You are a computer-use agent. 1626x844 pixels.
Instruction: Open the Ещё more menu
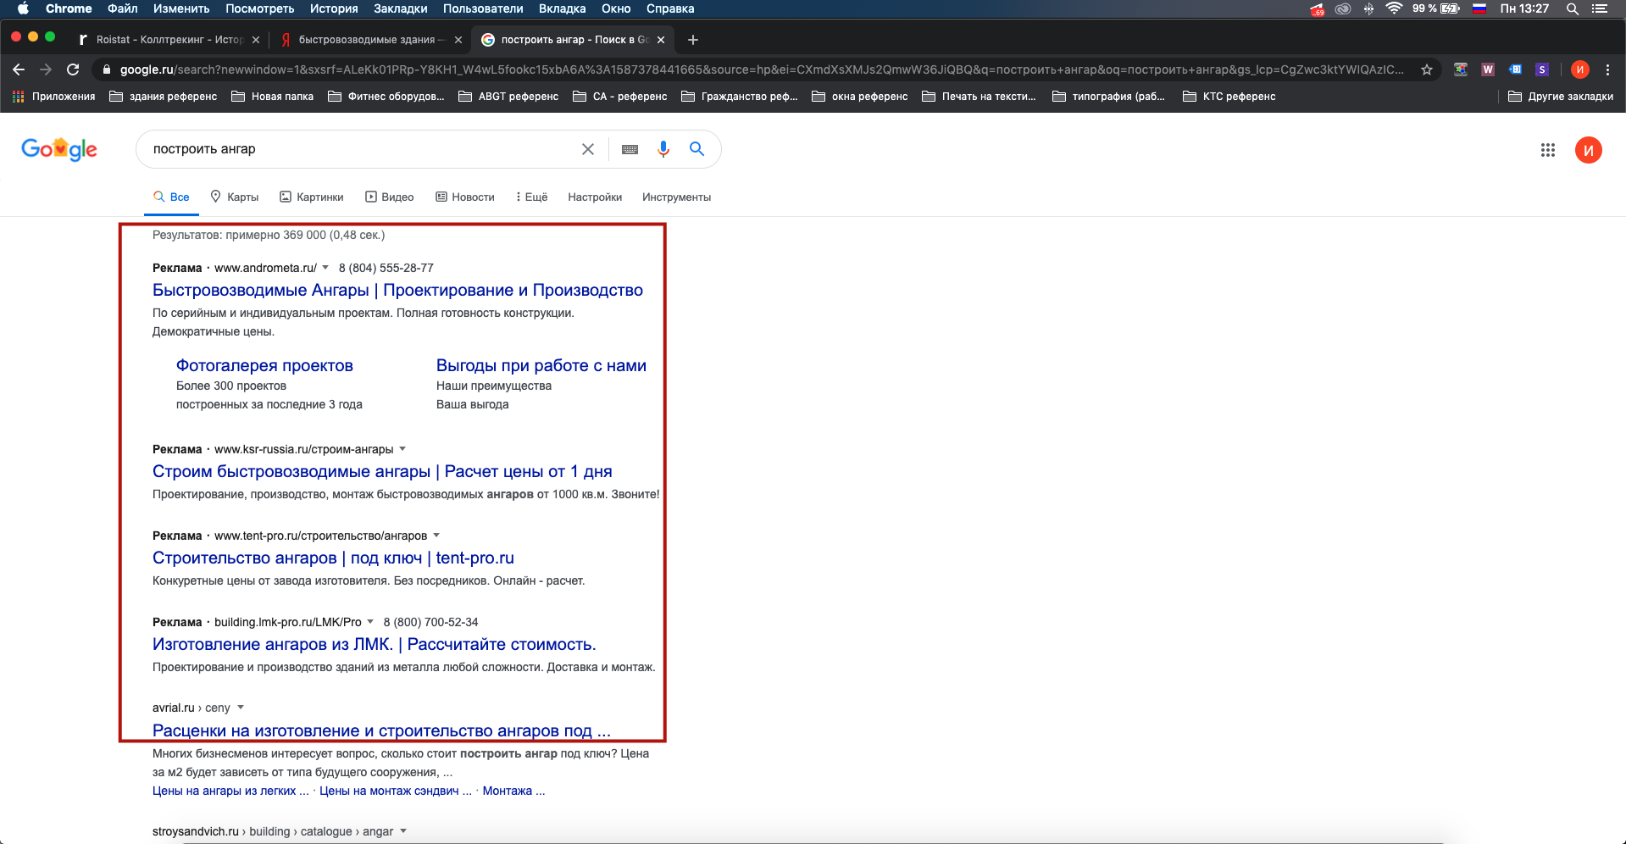(531, 197)
